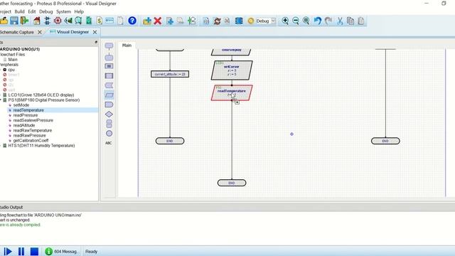455x256 pixels.
Task: Open the Build menu
Action: click(x=19, y=11)
